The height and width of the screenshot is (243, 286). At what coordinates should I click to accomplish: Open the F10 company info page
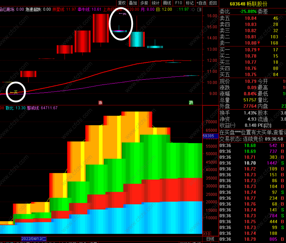pos(178,3)
